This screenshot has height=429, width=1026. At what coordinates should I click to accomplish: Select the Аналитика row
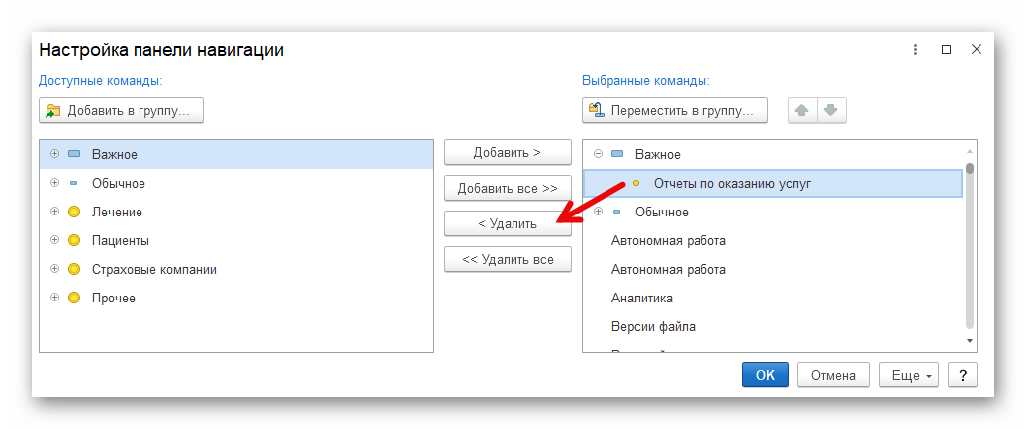click(x=772, y=298)
